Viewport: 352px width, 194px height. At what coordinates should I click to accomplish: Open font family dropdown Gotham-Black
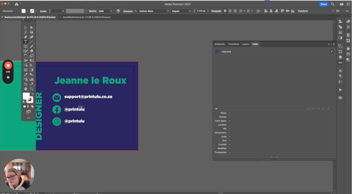(x=168, y=11)
